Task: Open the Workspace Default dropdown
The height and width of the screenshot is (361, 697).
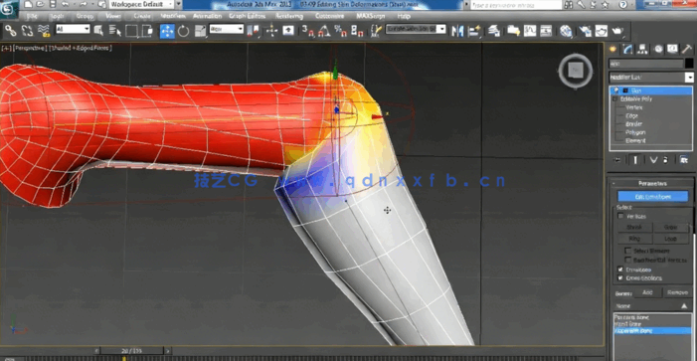Action: pyautogui.click(x=142, y=4)
